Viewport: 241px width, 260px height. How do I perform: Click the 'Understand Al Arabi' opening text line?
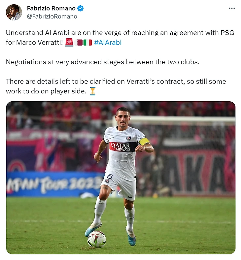[120, 33]
